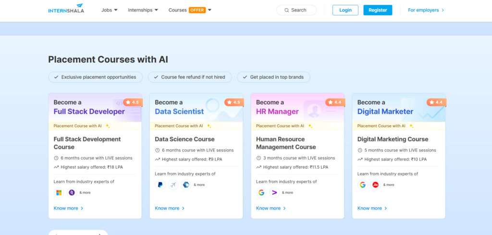Open the Human Resource Management Course title
492x235 pixels.
pos(286,143)
